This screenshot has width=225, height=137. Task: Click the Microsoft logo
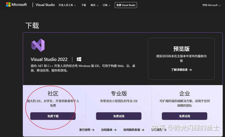coord(16,5)
